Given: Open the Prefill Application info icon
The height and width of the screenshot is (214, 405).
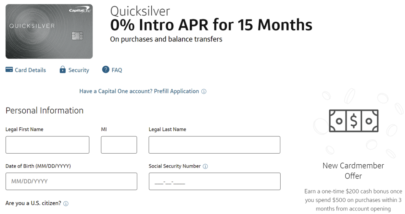Looking at the screenshot, I should 204,91.
